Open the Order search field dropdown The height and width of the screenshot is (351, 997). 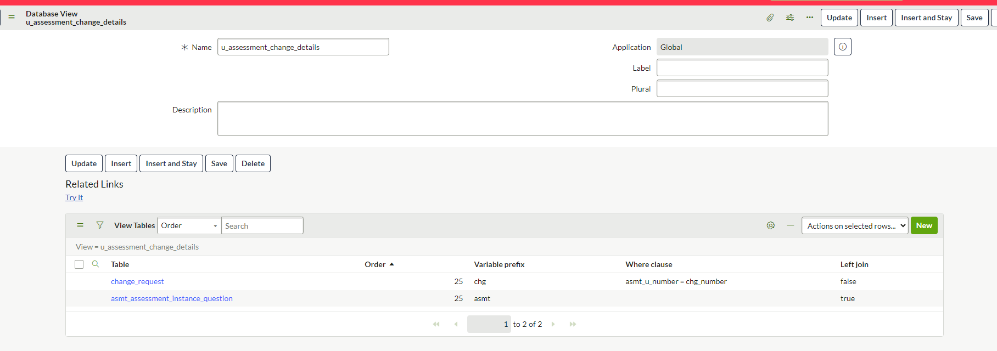click(x=189, y=225)
